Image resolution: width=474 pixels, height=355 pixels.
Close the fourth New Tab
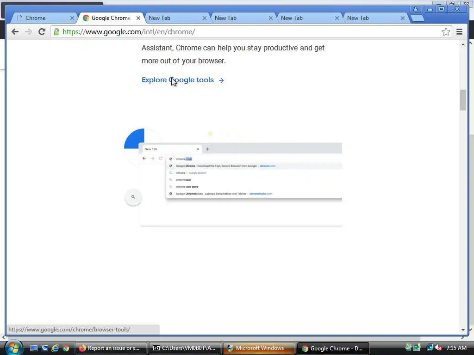click(403, 18)
